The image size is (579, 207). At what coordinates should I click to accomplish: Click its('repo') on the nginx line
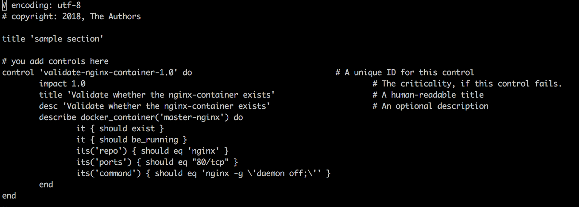102,151
